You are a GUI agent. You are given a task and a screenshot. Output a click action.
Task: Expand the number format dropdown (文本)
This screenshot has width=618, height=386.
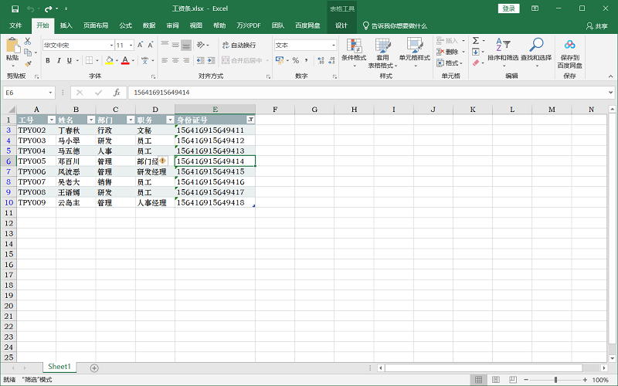(x=334, y=45)
